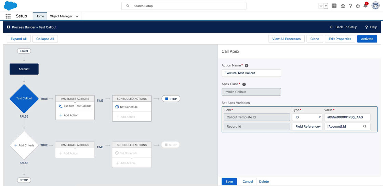The width and height of the screenshot is (383, 186).
Task: Open the App Launcher grid icon
Action: pos(8,16)
